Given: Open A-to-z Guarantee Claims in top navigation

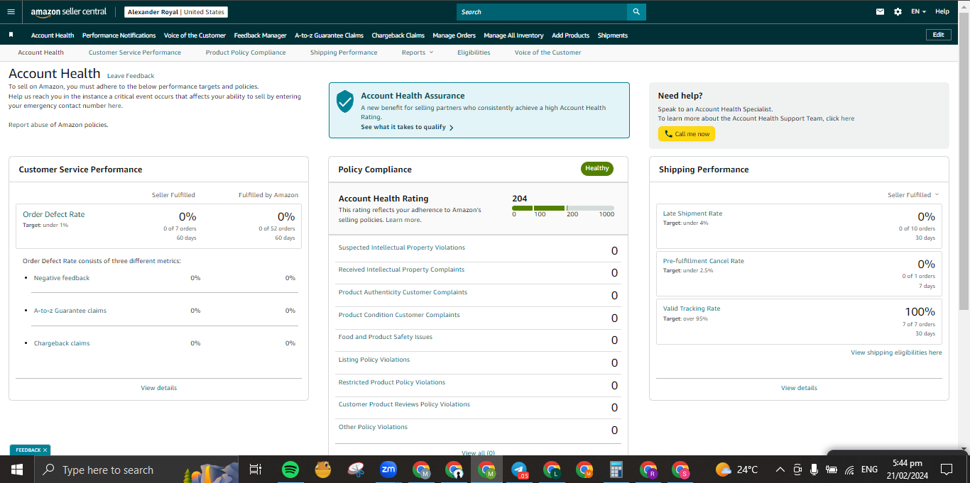Looking at the screenshot, I should pyautogui.click(x=329, y=35).
